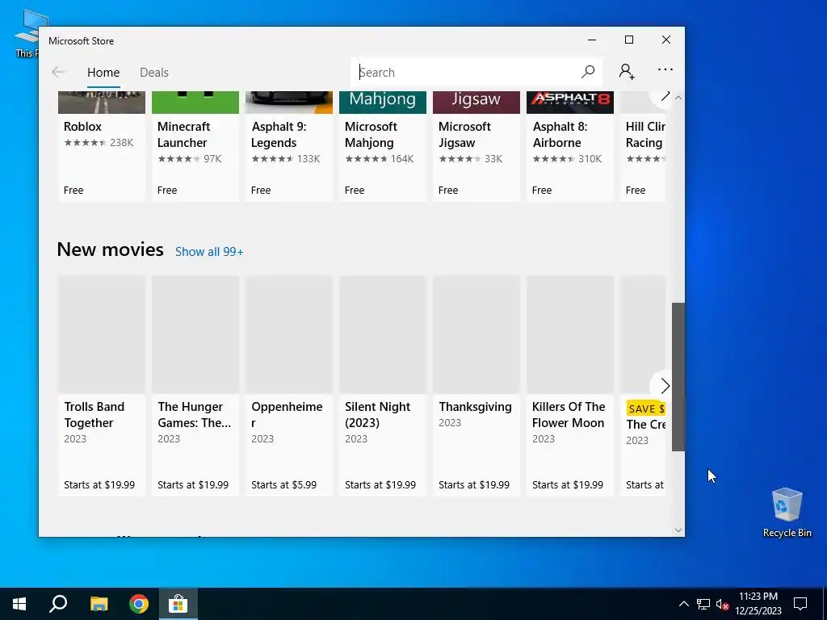827x620 pixels.
Task: Click the Microsoft Mahjong 164K rating
Action: 380,159
